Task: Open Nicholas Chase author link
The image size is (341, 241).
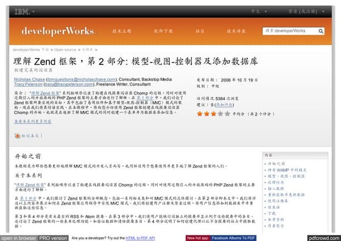Action: coord(29,80)
